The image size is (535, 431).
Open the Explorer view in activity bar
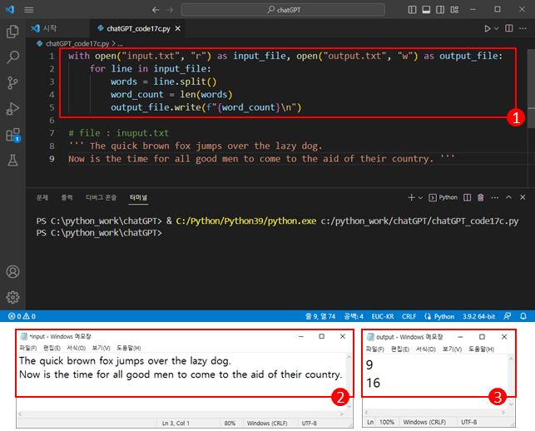point(12,32)
